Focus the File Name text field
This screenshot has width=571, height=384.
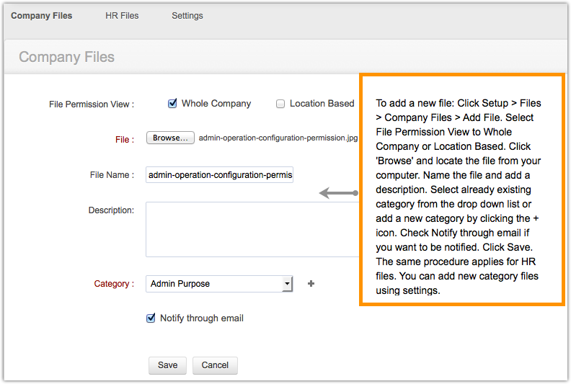(219, 175)
